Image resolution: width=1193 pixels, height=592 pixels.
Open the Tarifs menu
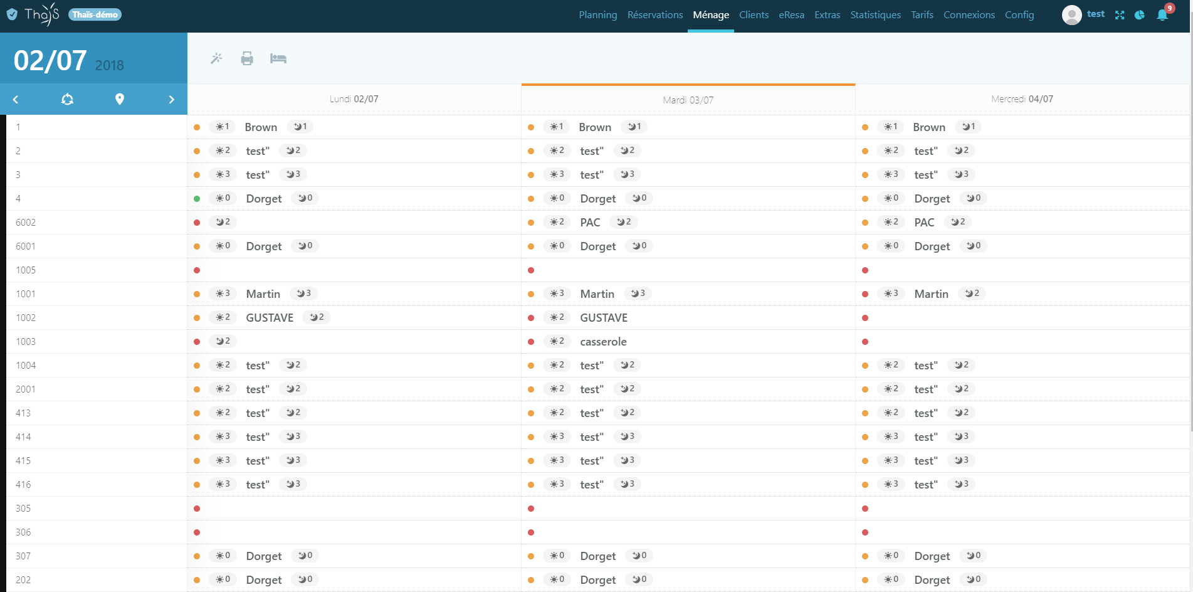[x=922, y=14]
